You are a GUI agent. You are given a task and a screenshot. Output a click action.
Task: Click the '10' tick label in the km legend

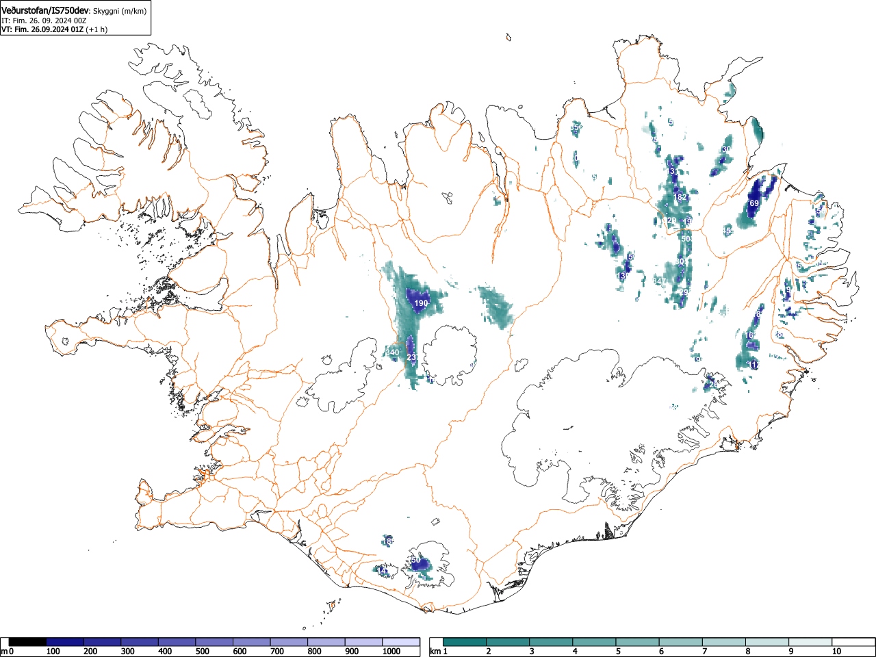[x=836, y=652]
